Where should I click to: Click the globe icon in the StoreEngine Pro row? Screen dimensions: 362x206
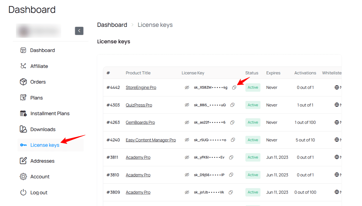click(337, 87)
